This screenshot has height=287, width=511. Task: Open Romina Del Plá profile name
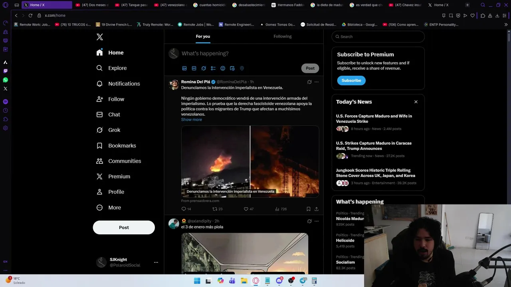coord(196,82)
